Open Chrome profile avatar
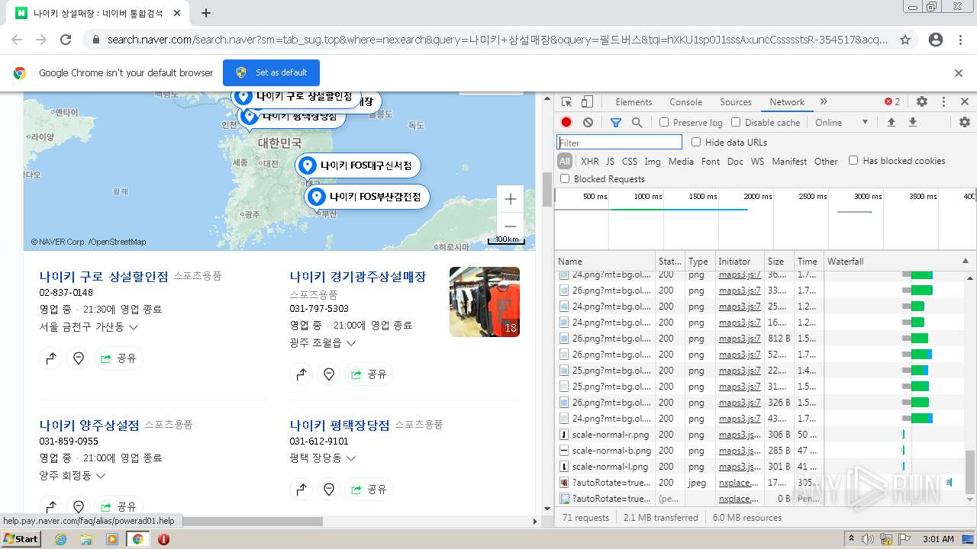This screenshot has height=549, width=977. coord(936,40)
